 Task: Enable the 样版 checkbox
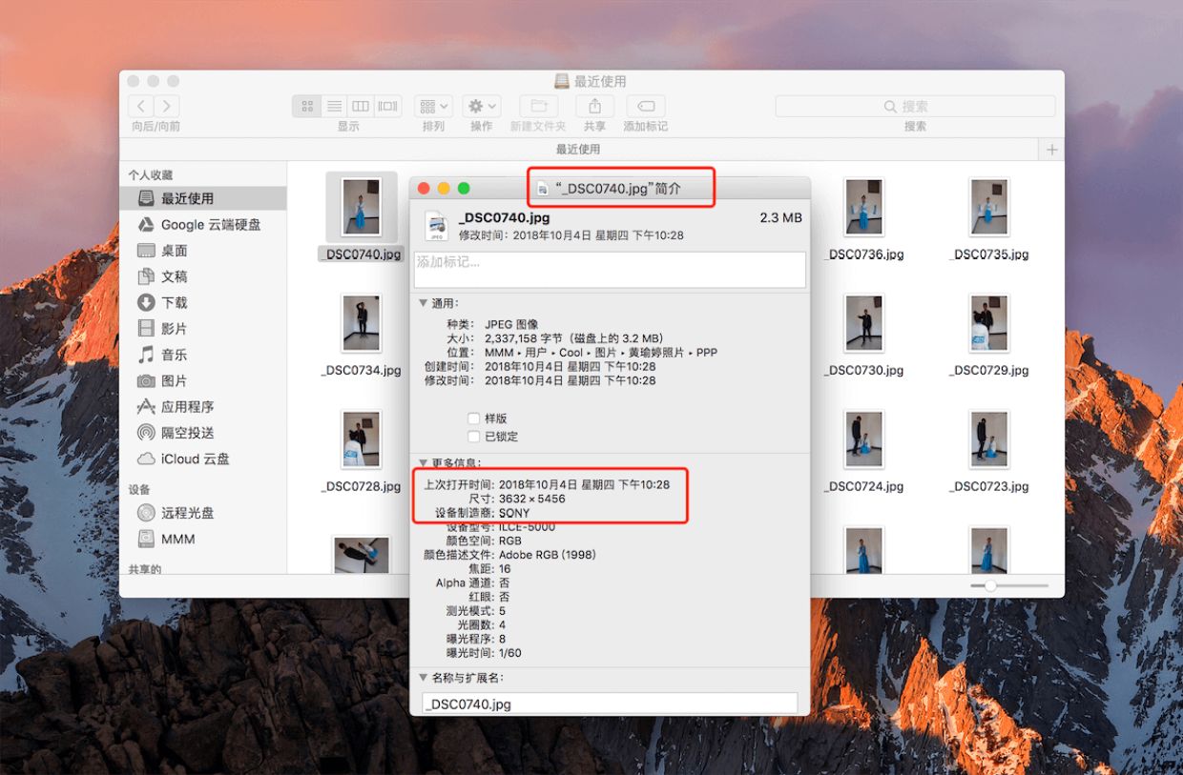[x=473, y=418]
